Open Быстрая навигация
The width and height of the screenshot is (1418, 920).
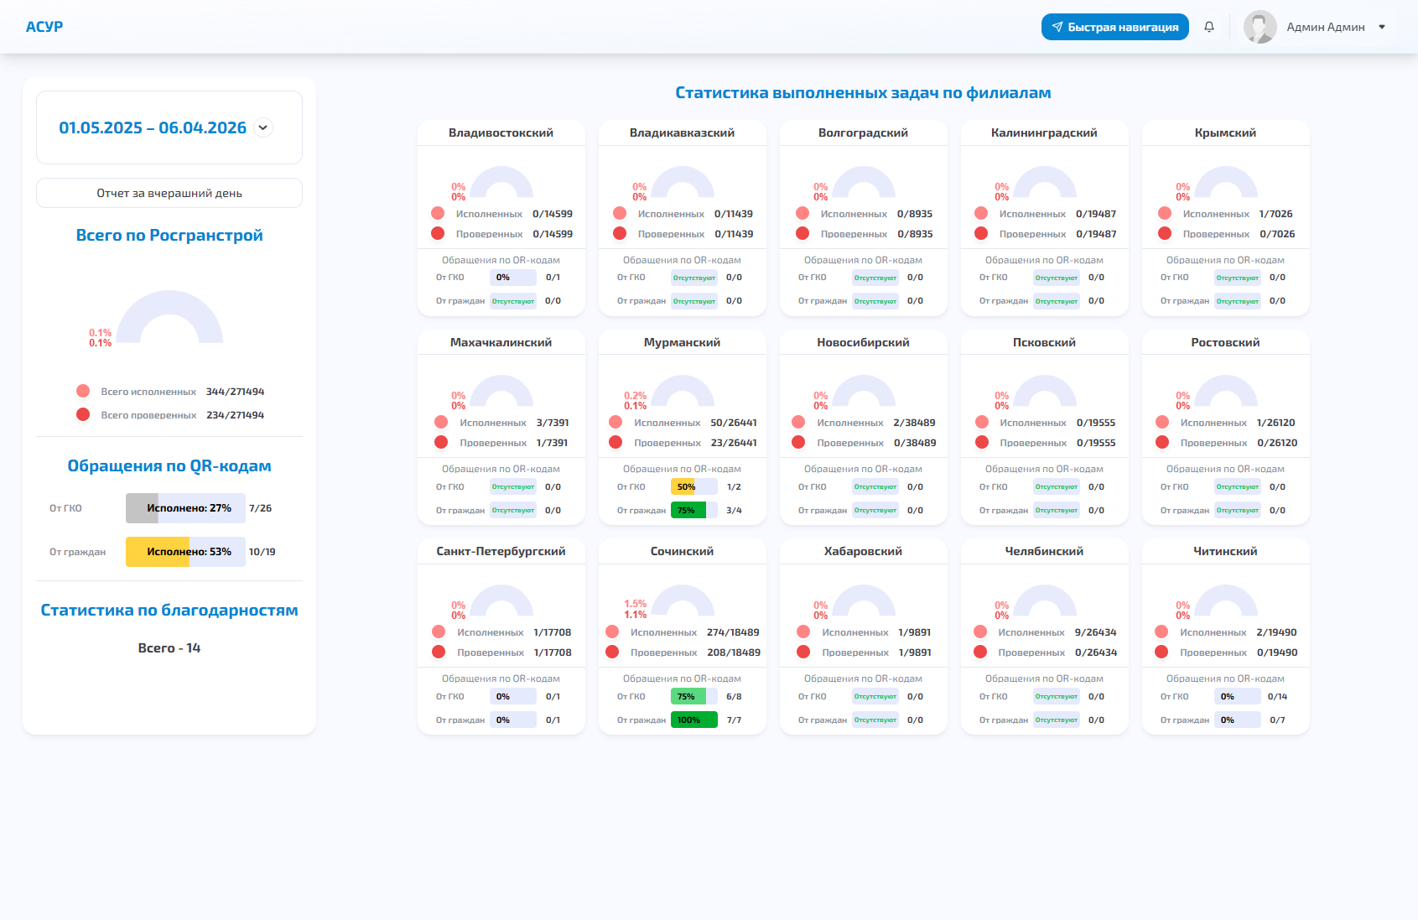(1114, 27)
